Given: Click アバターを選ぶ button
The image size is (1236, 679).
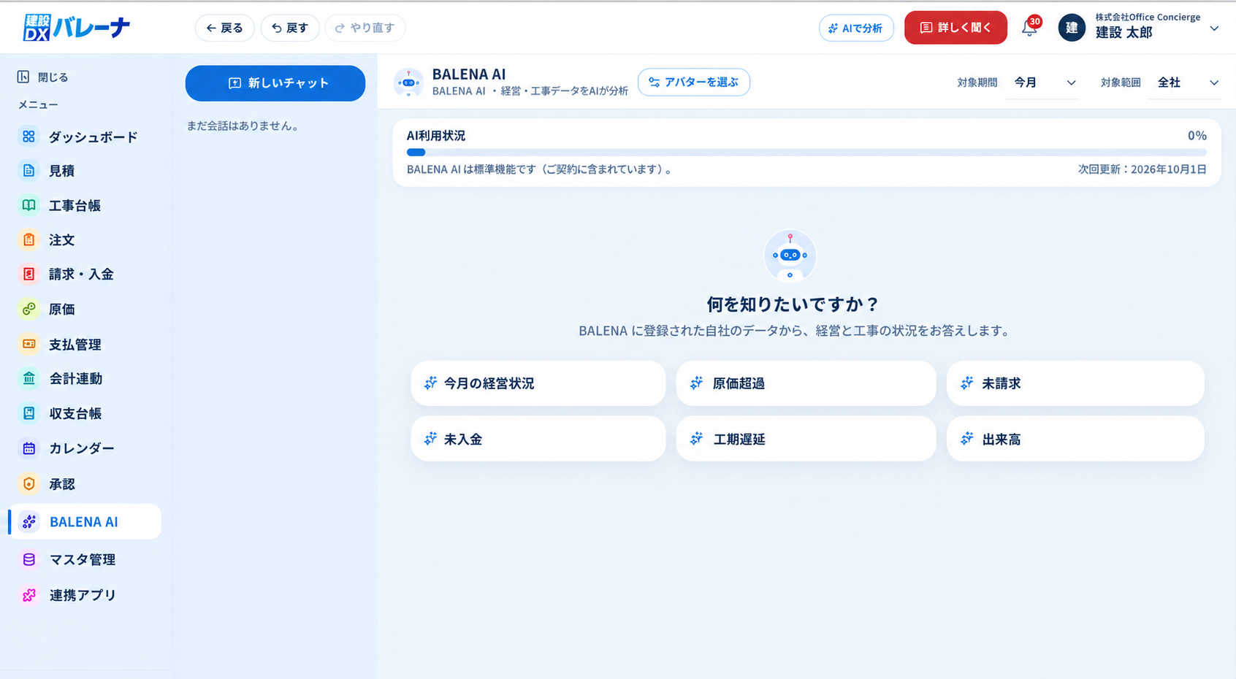Looking at the screenshot, I should coord(694,82).
